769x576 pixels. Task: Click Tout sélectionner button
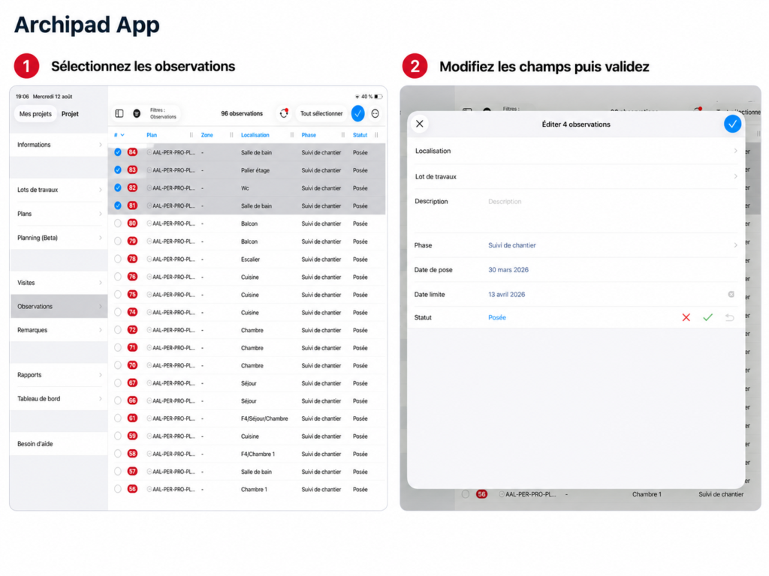[x=321, y=114]
